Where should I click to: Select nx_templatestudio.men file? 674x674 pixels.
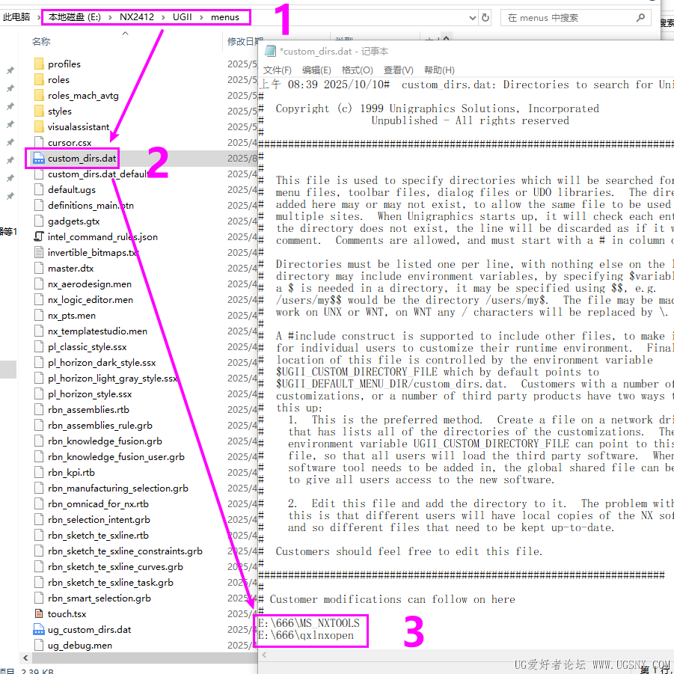[x=97, y=331]
